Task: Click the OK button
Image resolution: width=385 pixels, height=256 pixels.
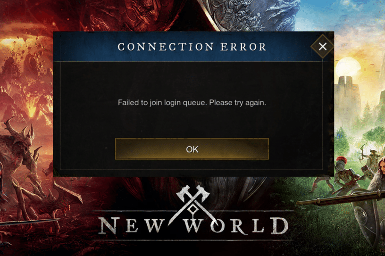Action: (x=192, y=149)
